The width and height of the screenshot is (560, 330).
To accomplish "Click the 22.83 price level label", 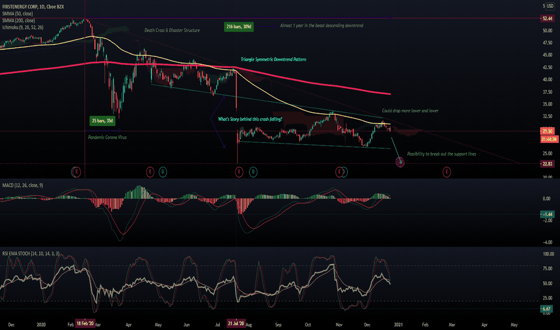I will pyautogui.click(x=547, y=164).
